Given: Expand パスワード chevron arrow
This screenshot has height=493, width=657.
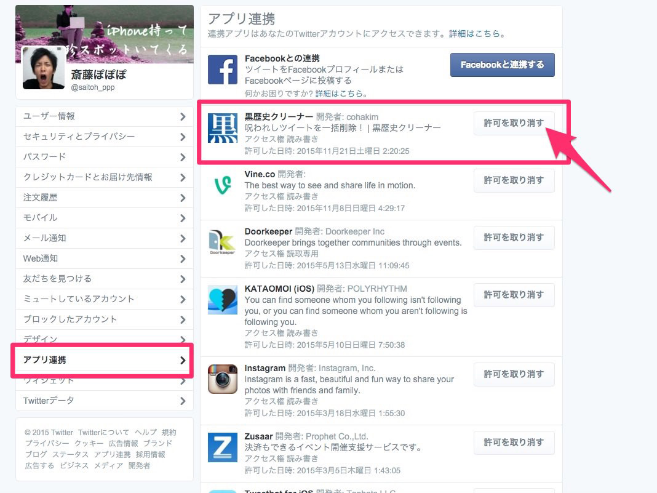Looking at the screenshot, I should 183,157.
